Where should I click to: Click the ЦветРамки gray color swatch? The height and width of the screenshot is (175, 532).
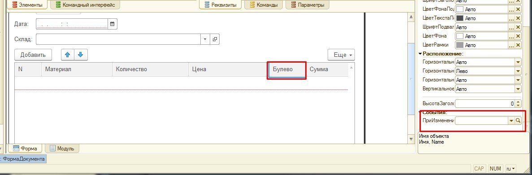(460, 45)
